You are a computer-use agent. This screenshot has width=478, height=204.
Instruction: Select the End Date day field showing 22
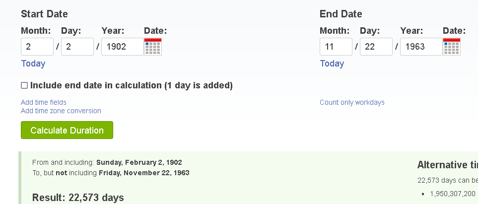coord(376,47)
